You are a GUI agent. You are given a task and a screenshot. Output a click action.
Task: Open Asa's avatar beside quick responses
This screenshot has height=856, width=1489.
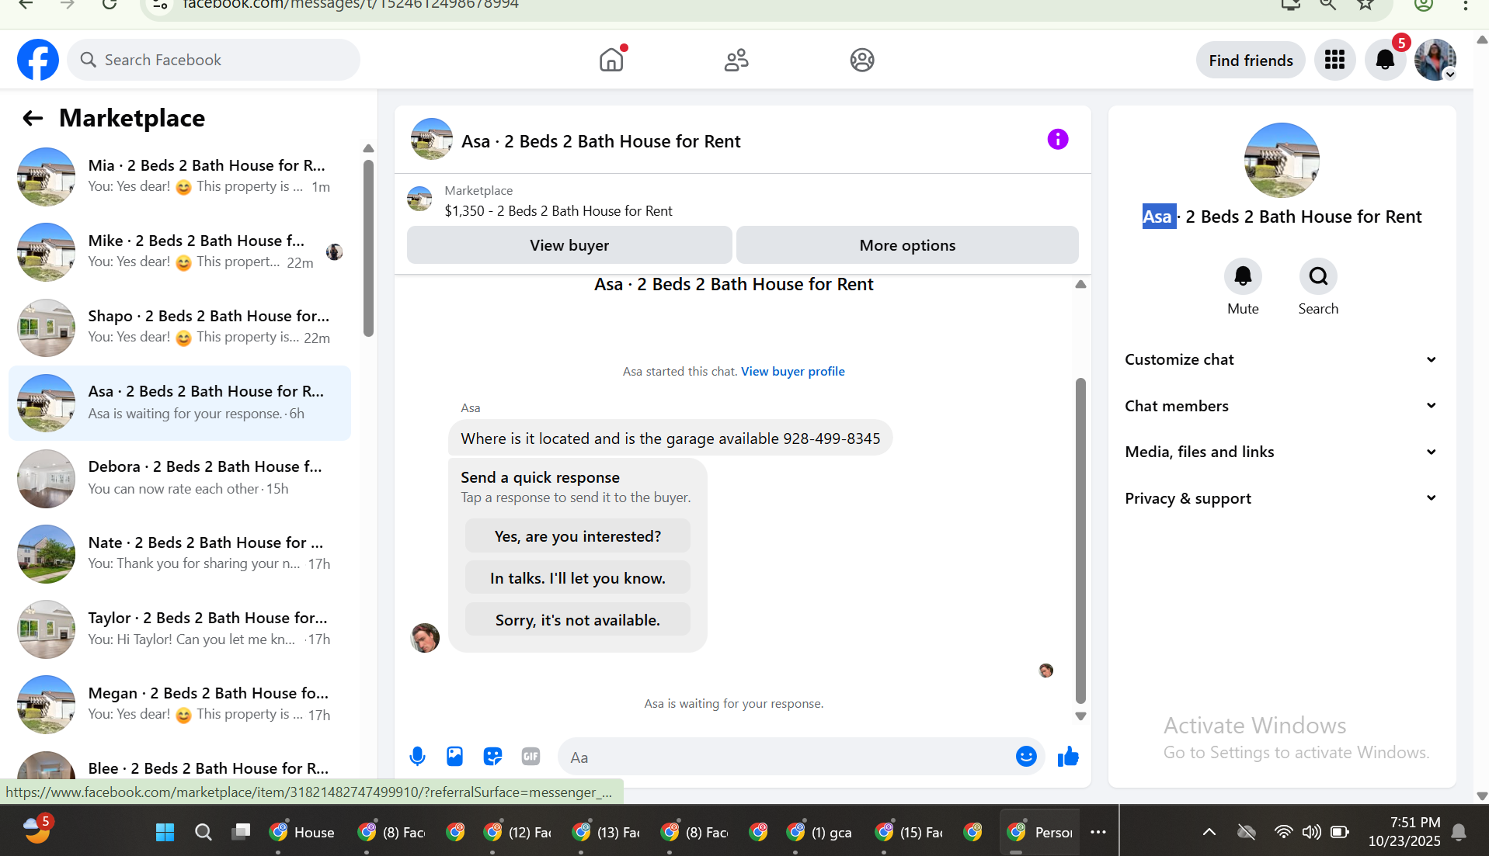pyautogui.click(x=425, y=638)
